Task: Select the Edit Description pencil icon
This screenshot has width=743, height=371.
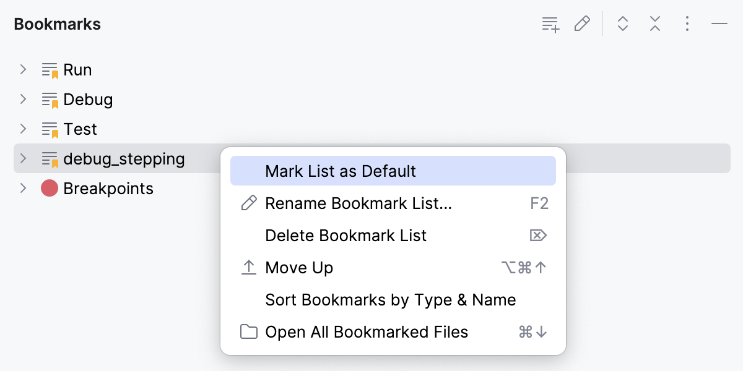Action: pyautogui.click(x=582, y=23)
